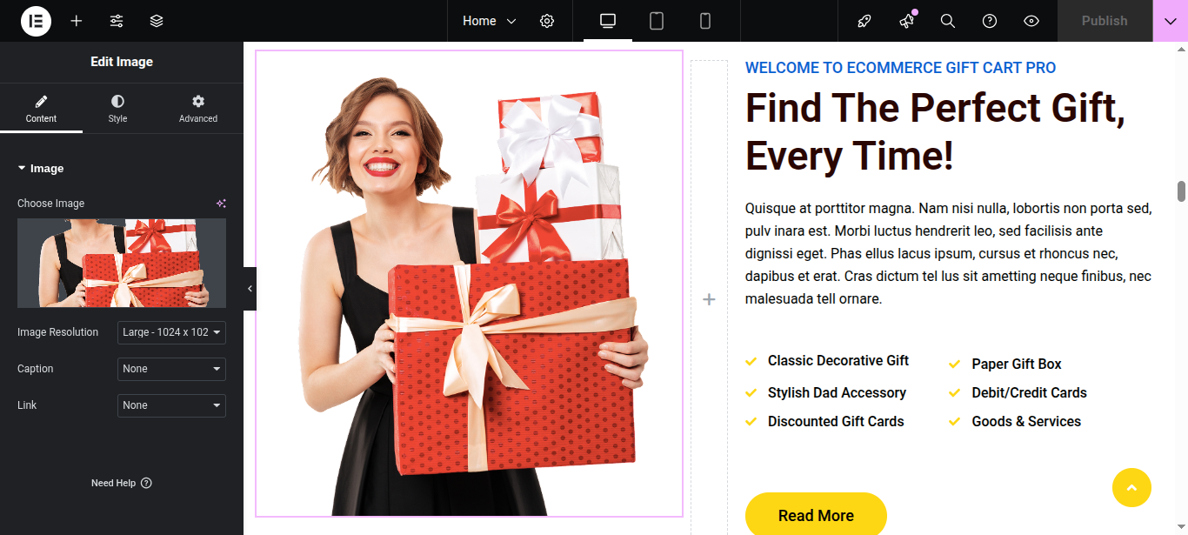Click the rocket icon in top bar
1188x535 pixels.
864,21
